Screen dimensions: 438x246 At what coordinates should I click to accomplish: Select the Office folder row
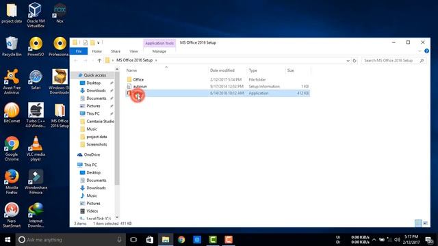(x=218, y=80)
